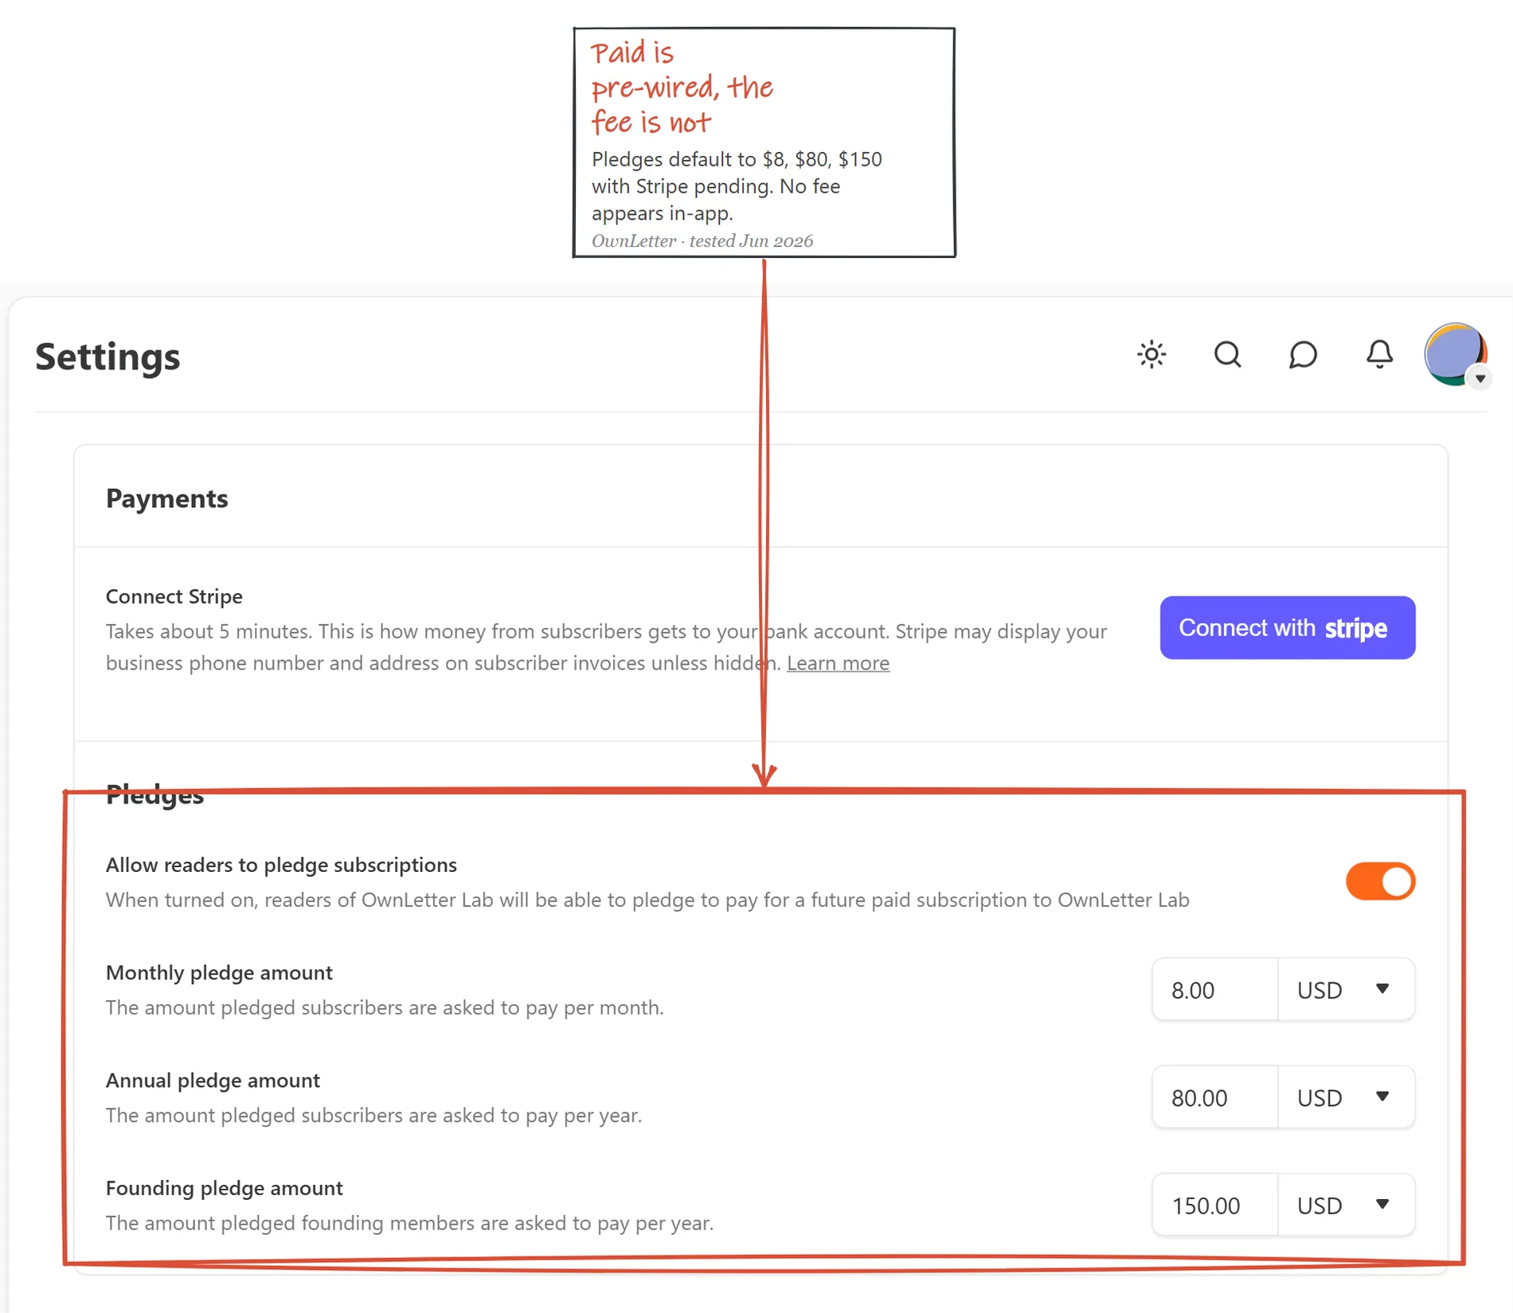The image size is (1513, 1313).
Task: Click the Connect Stripe label
Action: point(174,596)
